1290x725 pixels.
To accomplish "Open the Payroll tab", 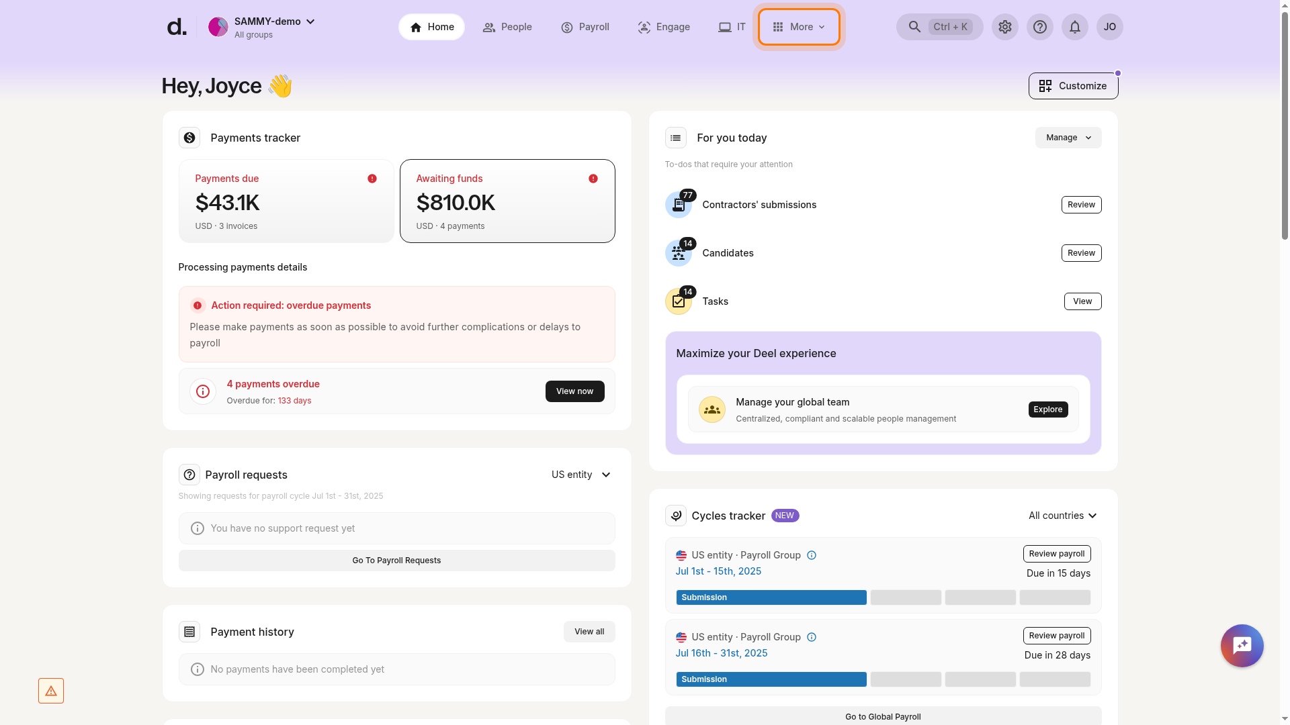I will click(585, 27).
